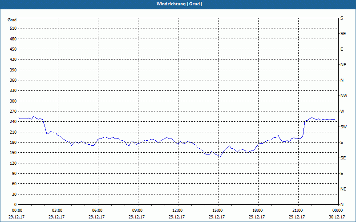Click the '29.12.17' date below 12:00

[177, 217]
